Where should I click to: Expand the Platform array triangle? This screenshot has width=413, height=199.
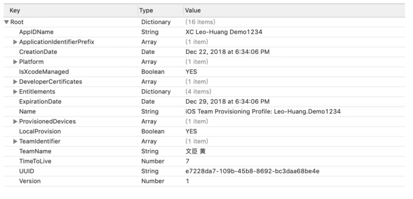pyautogui.click(x=15, y=62)
